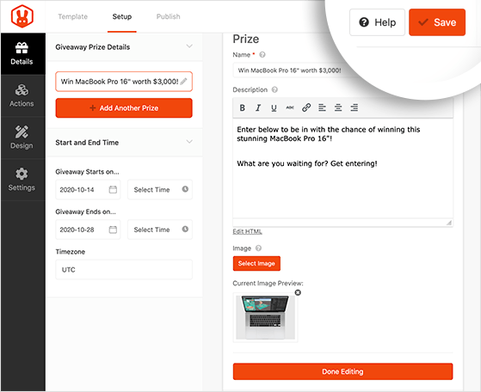Center-align the description text

338,107
